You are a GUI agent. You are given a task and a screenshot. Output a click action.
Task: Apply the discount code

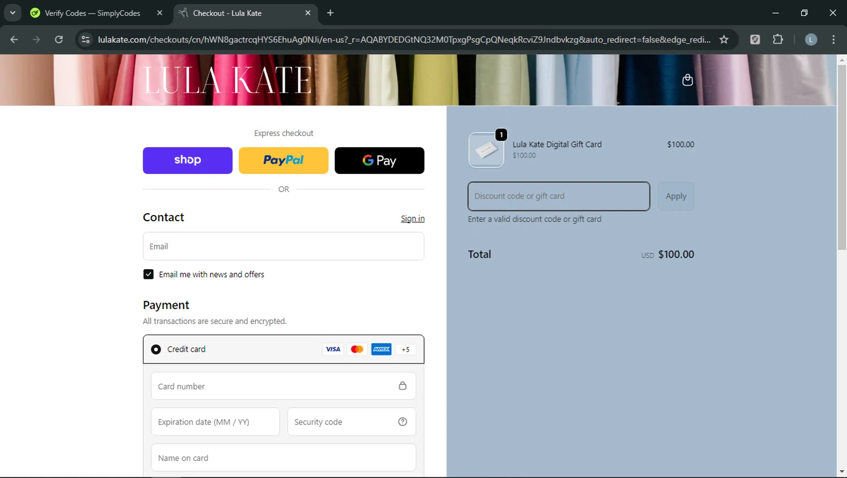pyautogui.click(x=676, y=196)
